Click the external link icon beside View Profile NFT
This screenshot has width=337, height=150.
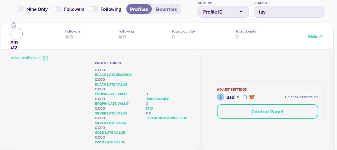click(x=45, y=58)
